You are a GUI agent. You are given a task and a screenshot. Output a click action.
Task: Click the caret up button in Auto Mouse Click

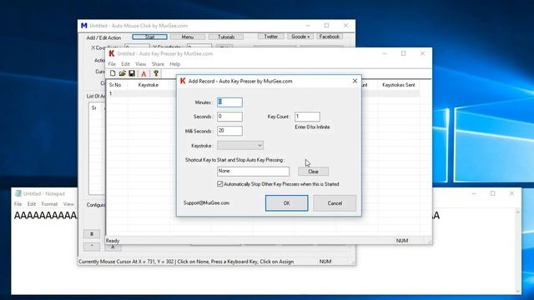coord(92,247)
